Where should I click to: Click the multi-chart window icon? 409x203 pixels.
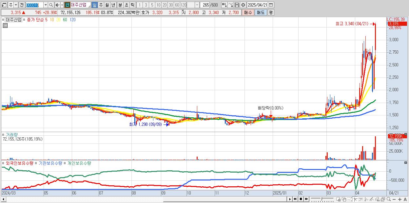383,199
